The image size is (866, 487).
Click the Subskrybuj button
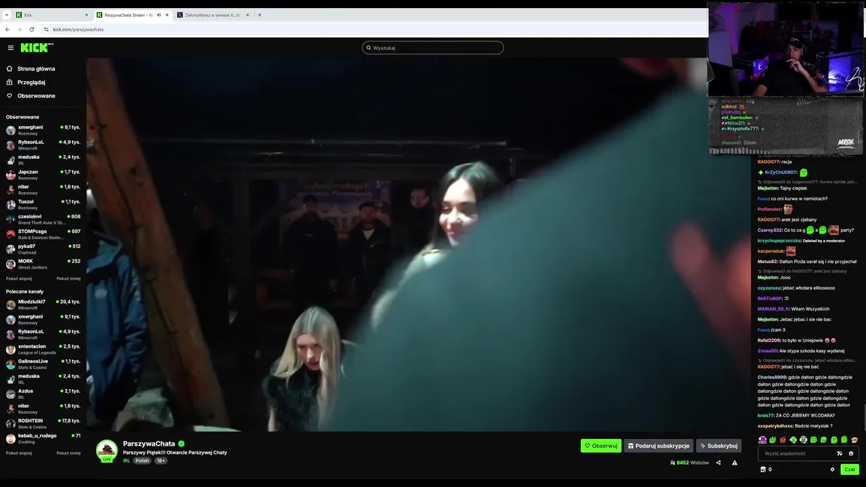[719, 446]
